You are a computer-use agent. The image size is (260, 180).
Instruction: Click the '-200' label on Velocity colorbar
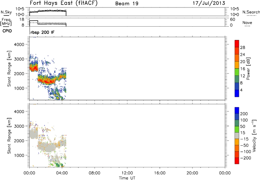click(x=246, y=158)
